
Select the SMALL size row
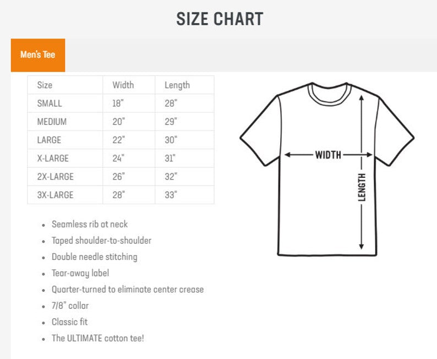tap(121, 103)
